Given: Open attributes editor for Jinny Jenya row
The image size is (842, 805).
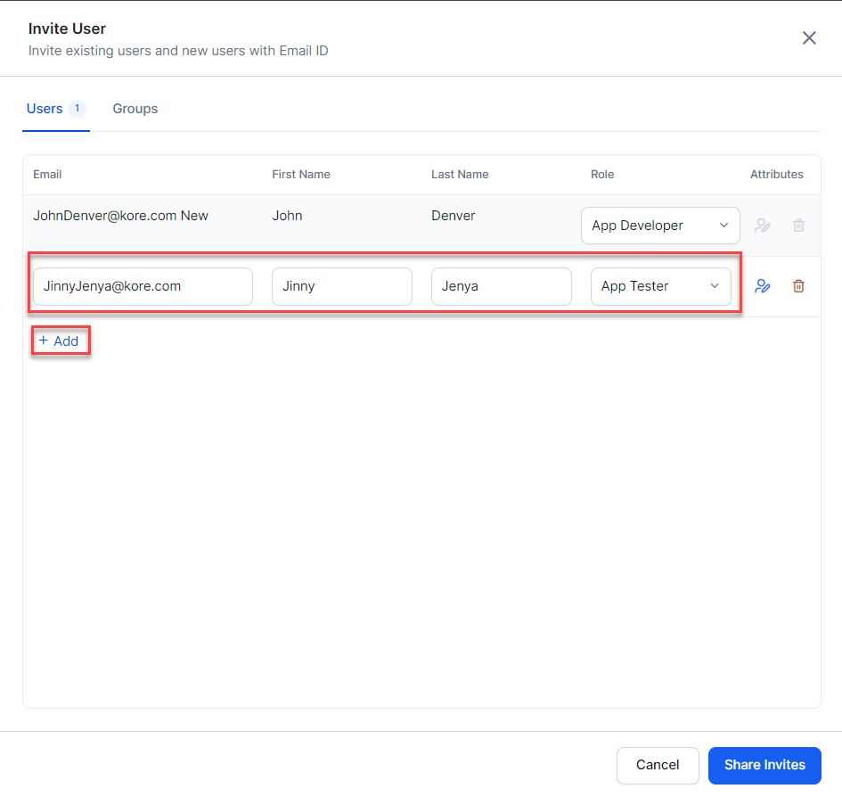Looking at the screenshot, I should tap(763, 286).
